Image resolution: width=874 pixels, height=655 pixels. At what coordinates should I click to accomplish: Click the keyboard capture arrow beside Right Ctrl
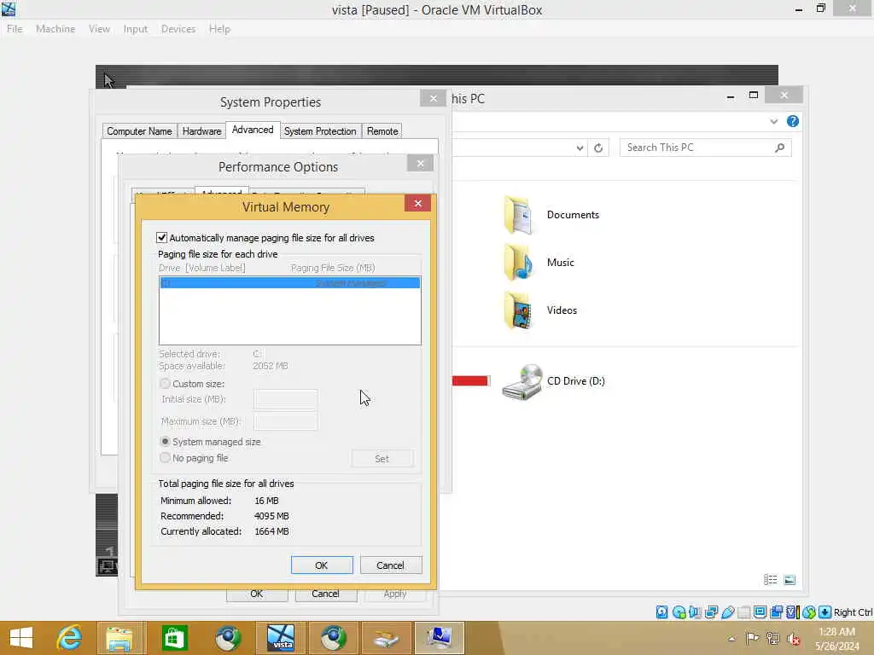pyautogui.click(x=825, y=612)
